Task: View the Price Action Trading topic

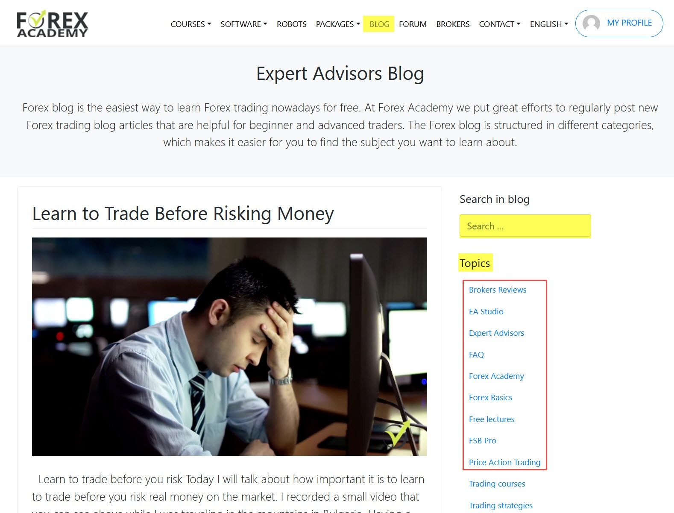Action: [x=504, y=462]
